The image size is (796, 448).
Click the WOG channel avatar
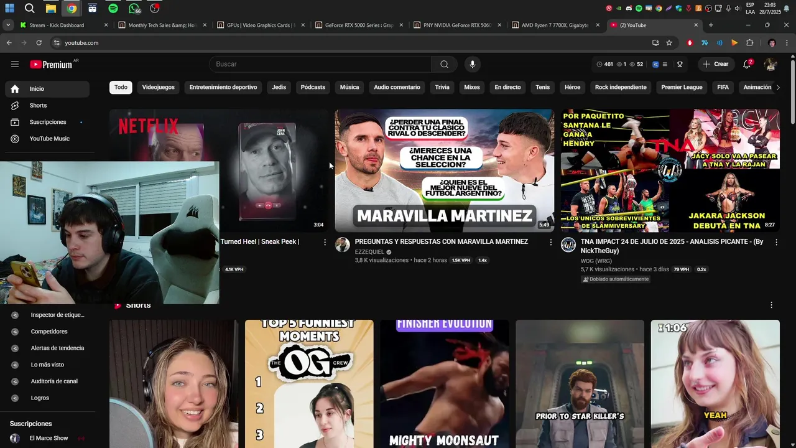point(568,245)
